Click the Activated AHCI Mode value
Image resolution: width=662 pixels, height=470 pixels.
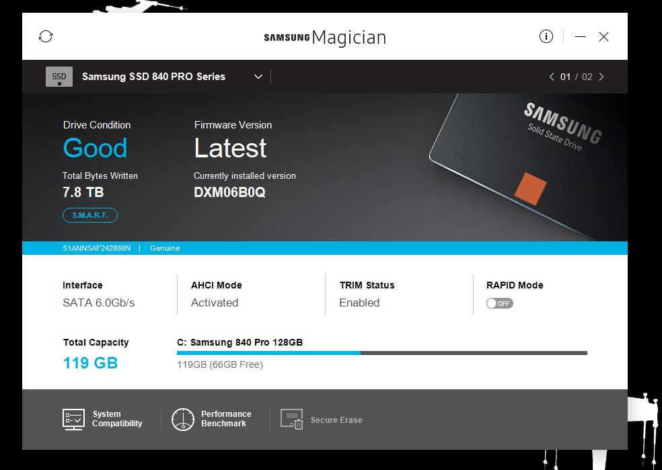pos(215,303)
